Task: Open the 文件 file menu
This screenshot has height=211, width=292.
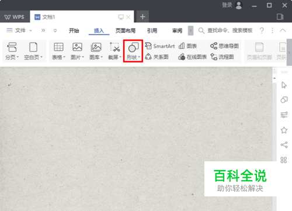Action: [16, 30]
